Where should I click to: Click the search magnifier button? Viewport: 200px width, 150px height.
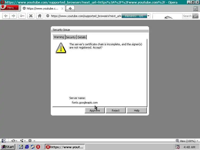click(195, 16)
